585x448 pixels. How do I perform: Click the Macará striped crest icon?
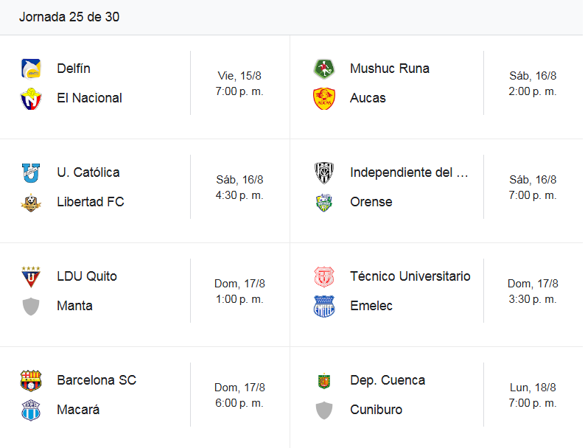click(31, 410)
